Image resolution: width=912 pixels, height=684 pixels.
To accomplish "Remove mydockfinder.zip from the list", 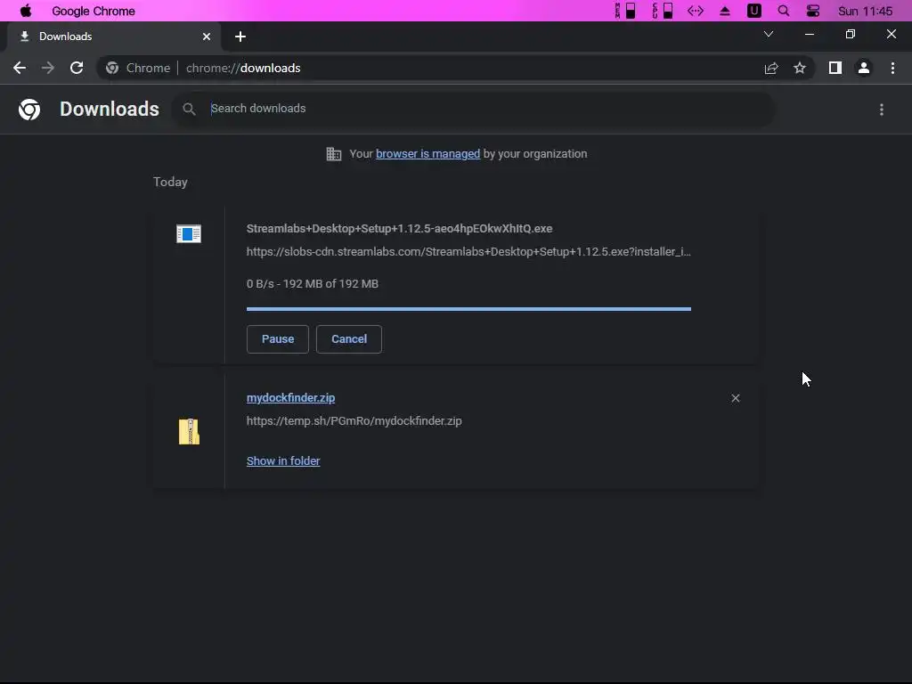I will tap(735, 398).
